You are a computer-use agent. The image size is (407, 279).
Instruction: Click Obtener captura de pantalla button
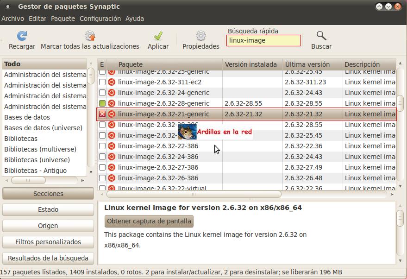point(149,221)
